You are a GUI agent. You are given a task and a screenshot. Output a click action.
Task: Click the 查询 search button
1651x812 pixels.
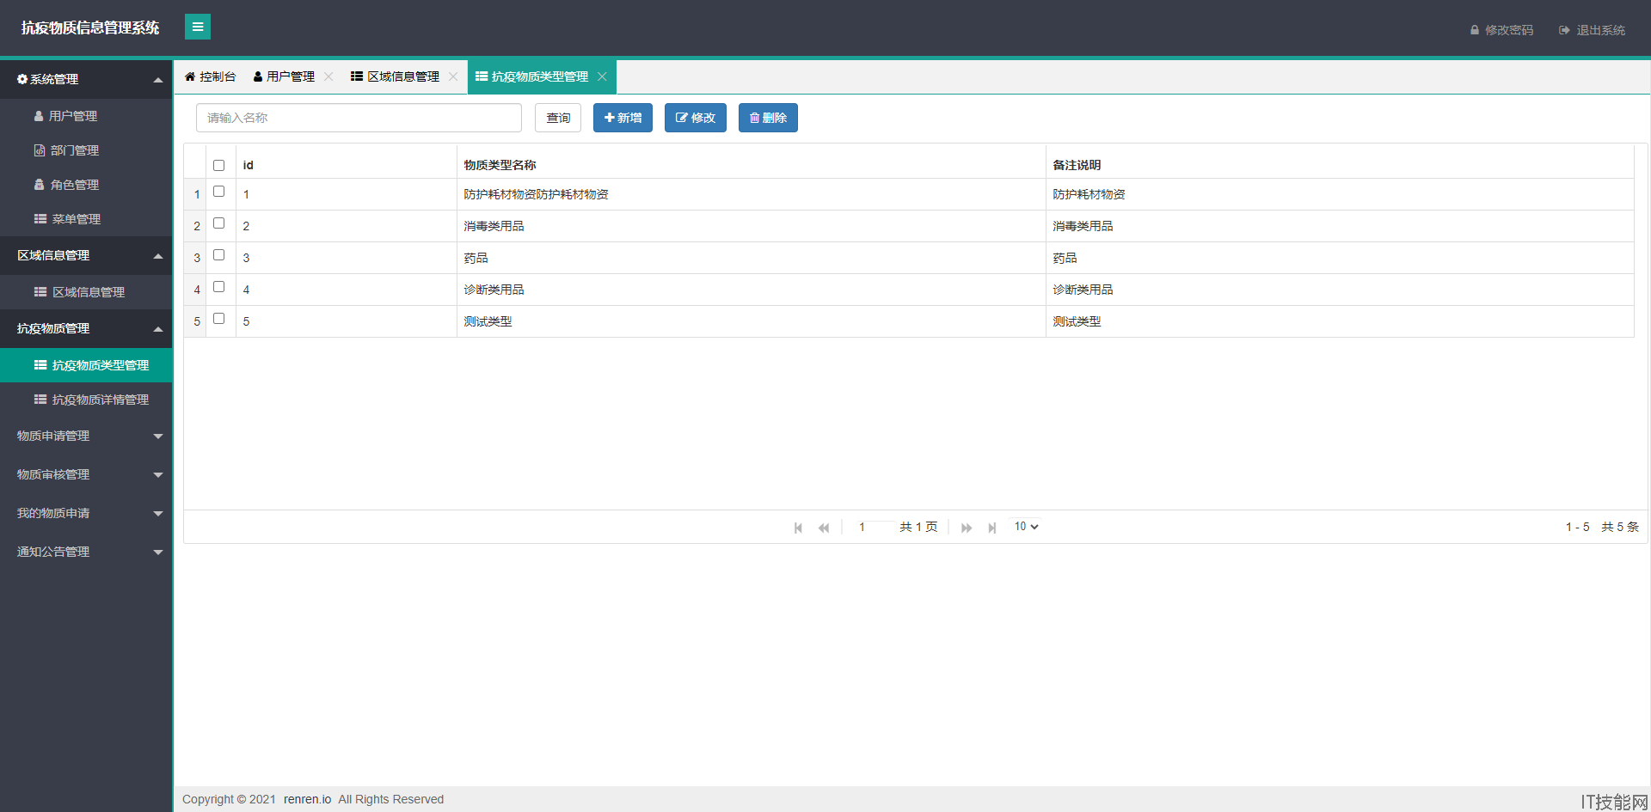tap(558, 118)
